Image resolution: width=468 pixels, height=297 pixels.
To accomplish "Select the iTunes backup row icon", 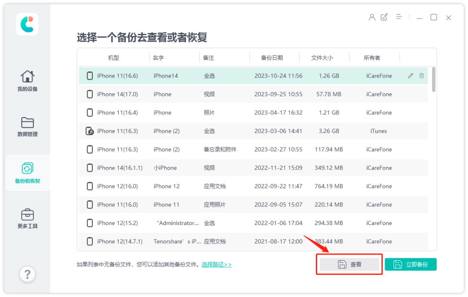I will tap(90, 131).
